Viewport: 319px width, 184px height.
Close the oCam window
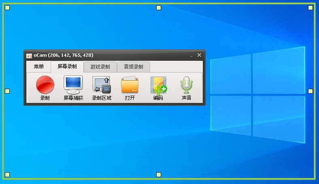(x=199, y=55)
